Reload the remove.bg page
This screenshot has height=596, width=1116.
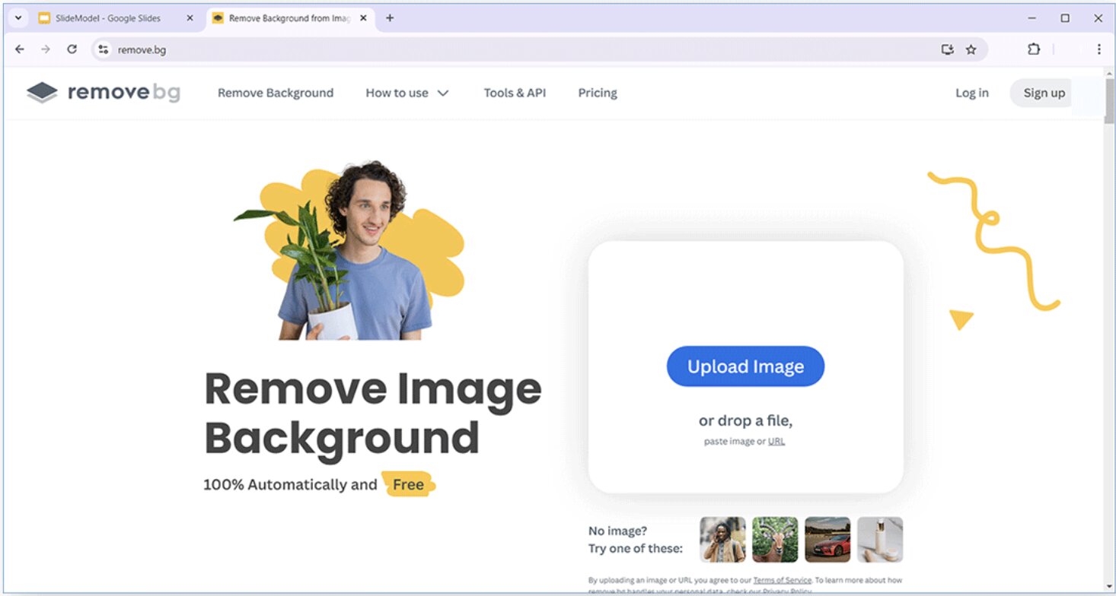tap(72, 49)
